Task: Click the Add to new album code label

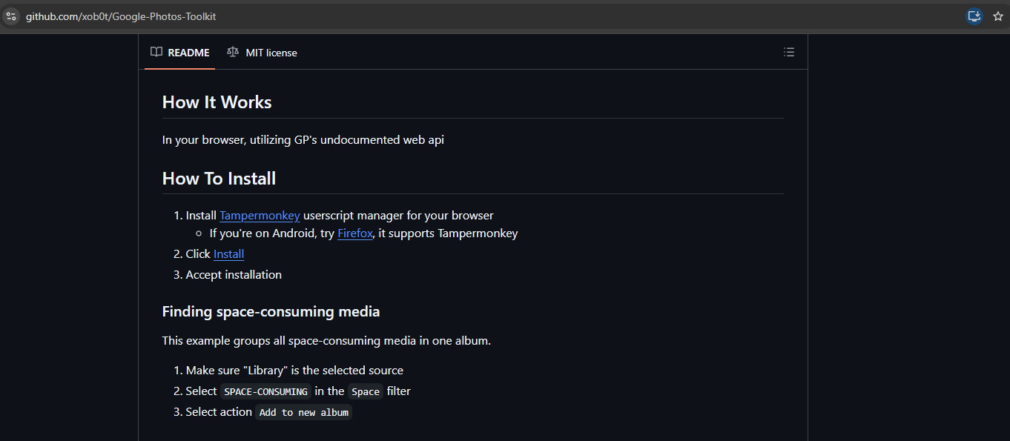Action: (304, 412)
